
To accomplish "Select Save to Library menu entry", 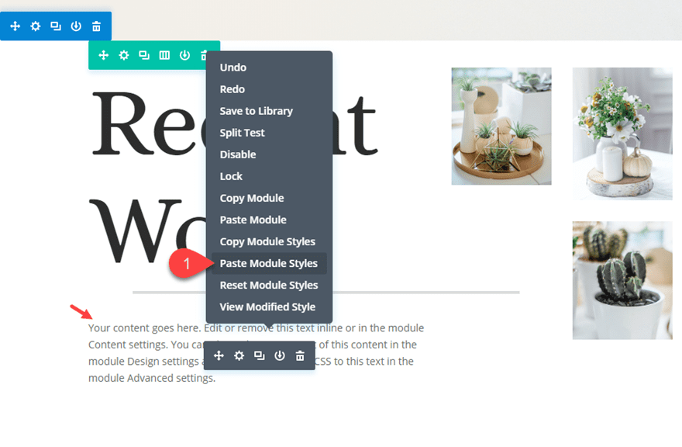I will point(256,111).
